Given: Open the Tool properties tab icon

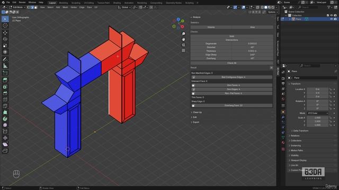Looking at the screenshot, I should (x=283, y=72).
